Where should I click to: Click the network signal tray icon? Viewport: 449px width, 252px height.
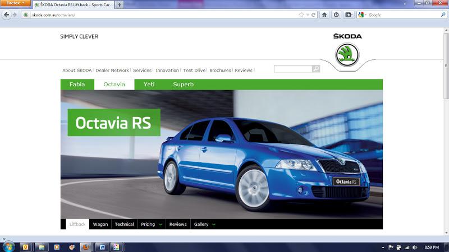(x=406, y=248)
